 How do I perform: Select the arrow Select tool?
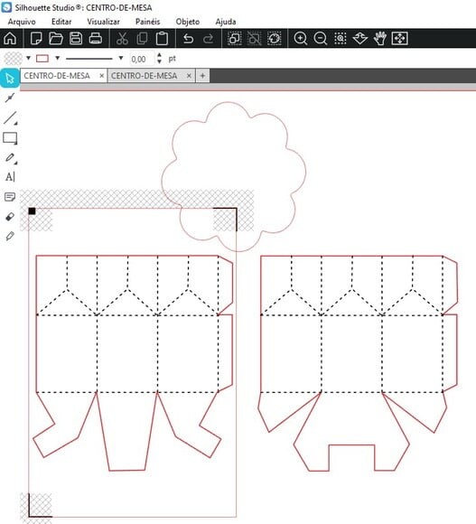tap(10, 79)
